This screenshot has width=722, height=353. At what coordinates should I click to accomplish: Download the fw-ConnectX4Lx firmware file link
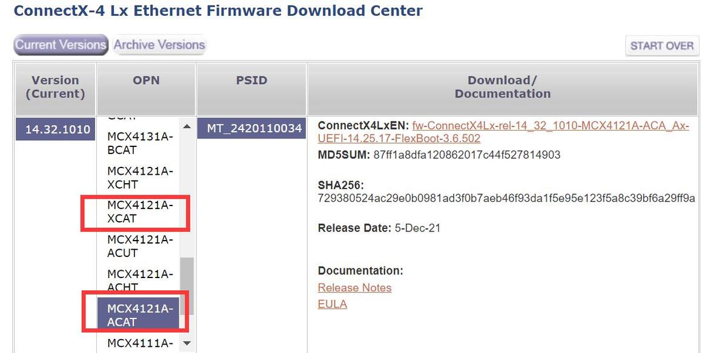click(550, 126)
